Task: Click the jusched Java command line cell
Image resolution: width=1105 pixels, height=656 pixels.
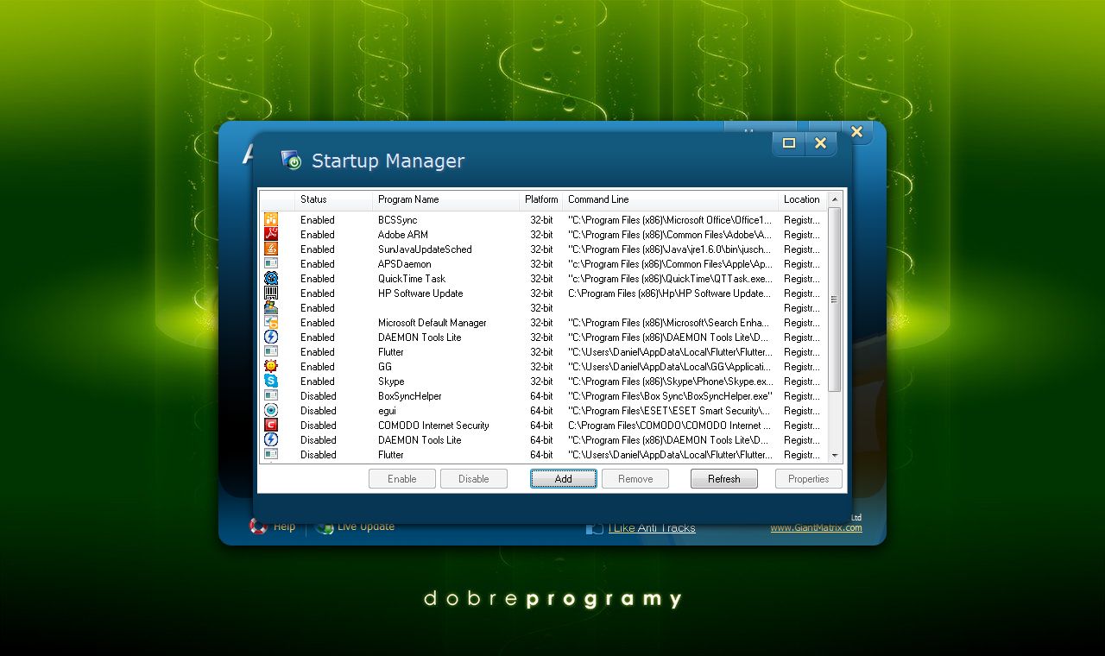Action: pyautogui.click(x=669, y=249)
